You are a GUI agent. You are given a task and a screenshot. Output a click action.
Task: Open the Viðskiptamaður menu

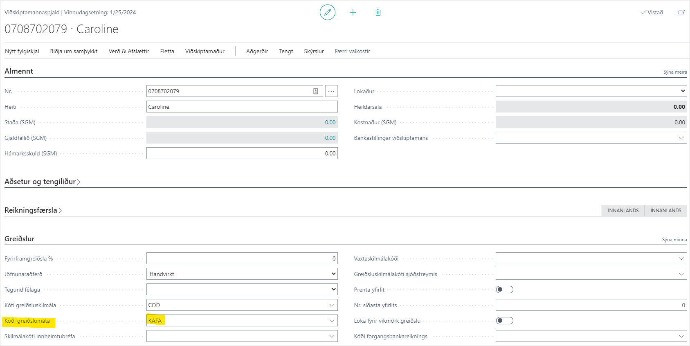coord(205,51)
